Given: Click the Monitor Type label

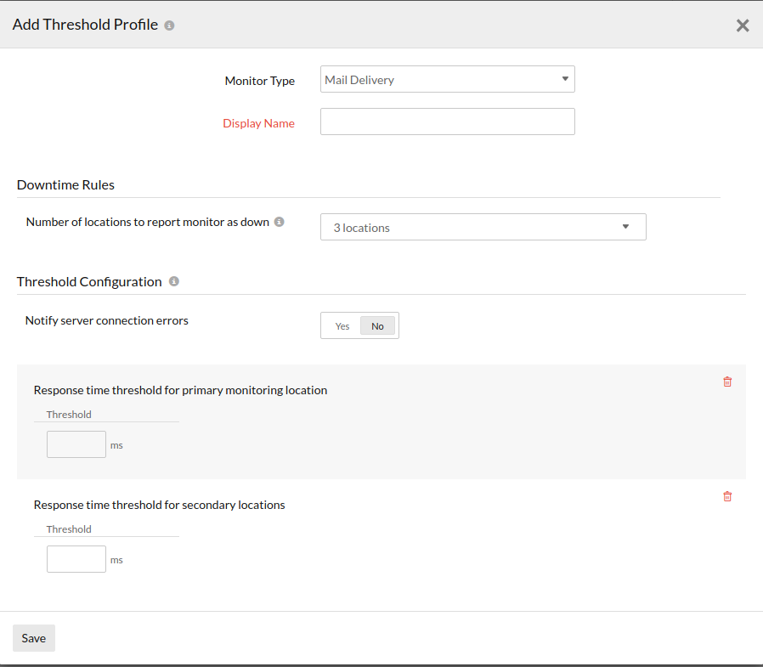Looking at the screenshot, I should (x=259, y=81).
